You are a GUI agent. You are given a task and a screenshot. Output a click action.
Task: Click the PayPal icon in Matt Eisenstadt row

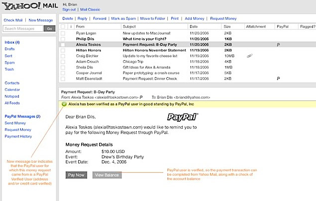click(x=278, y=79)
